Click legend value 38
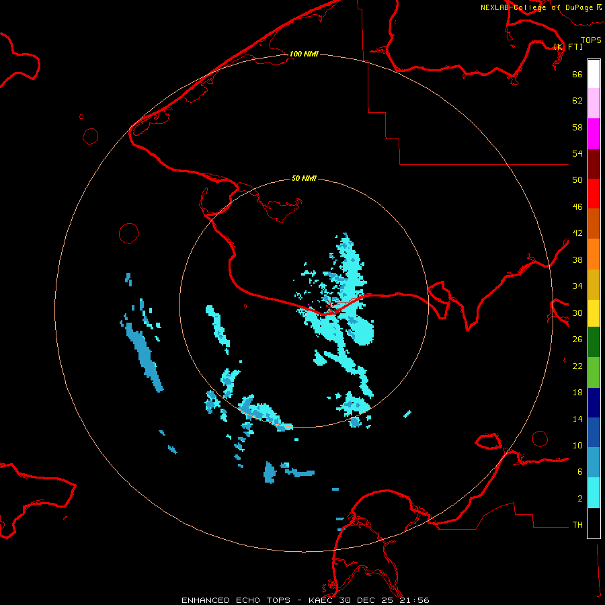This screenshot has height=605, width=605. point(577,259)
